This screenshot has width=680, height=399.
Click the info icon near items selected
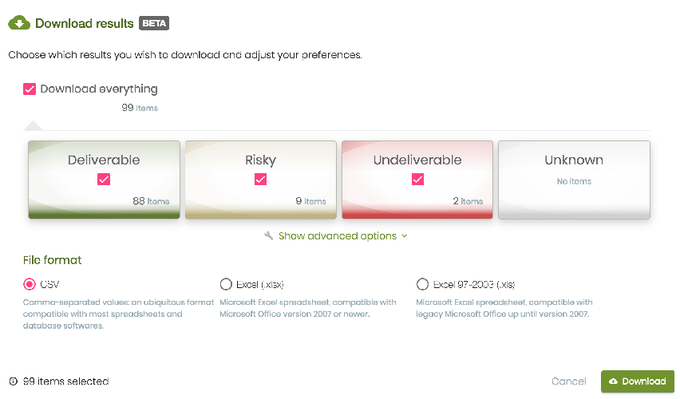click(x=14, y=381)
